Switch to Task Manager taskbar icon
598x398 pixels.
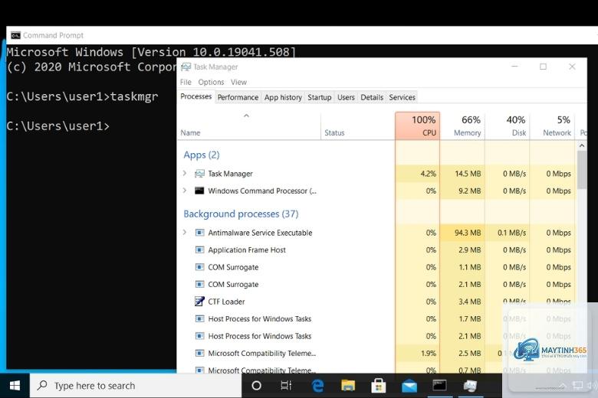[x=470, y=386]
